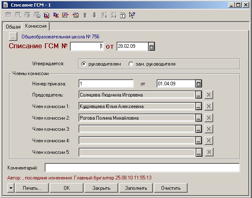Clear Член комиссии 1 with X button

(209, 106)
